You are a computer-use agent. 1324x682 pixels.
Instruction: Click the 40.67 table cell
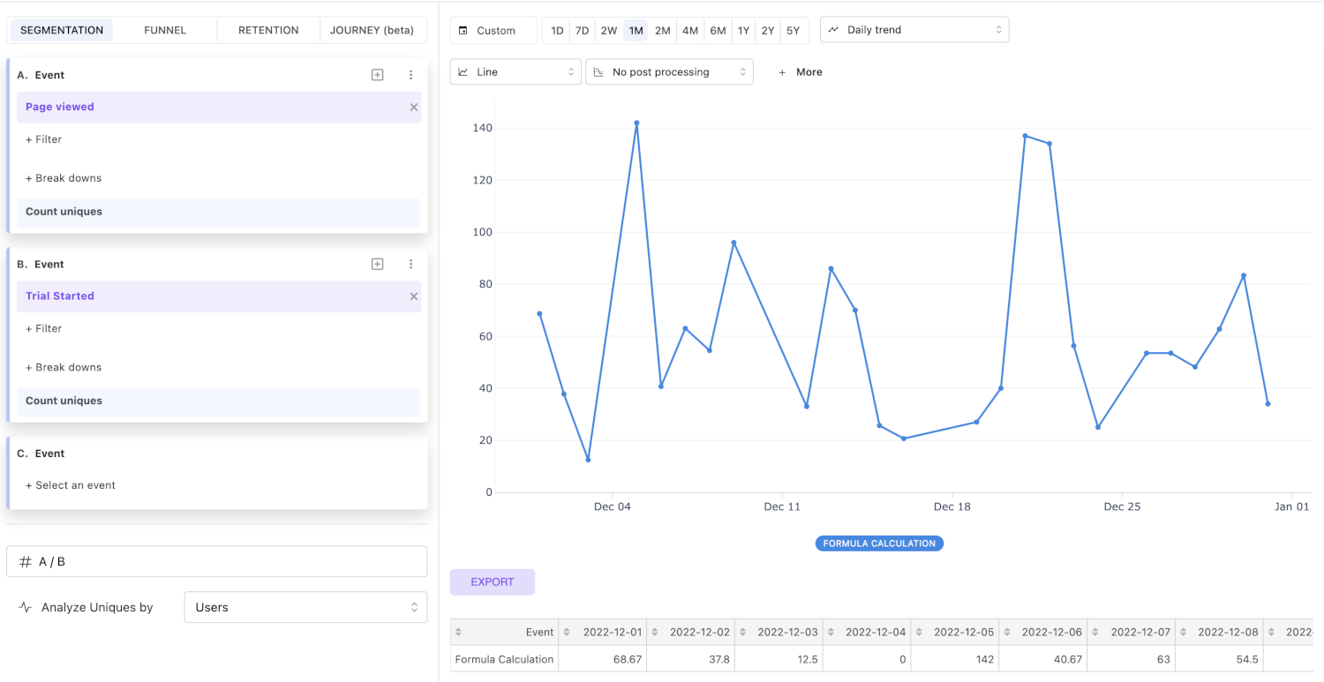point(1043,659)
